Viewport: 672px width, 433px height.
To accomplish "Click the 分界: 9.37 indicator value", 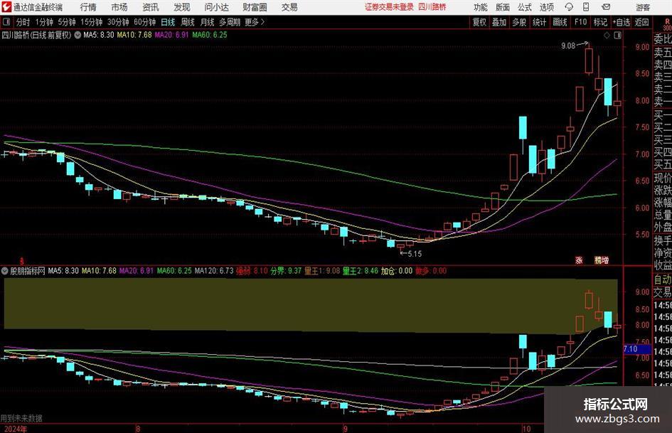I will (x=286, y=271).
